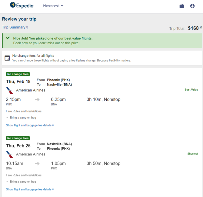Click the arrow between 2:15pm and 6:25pm
The image size is (203, 197).
coord(37,99)
